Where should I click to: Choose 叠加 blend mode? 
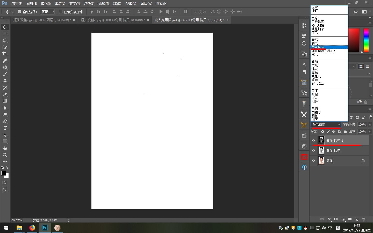(314, 62)
